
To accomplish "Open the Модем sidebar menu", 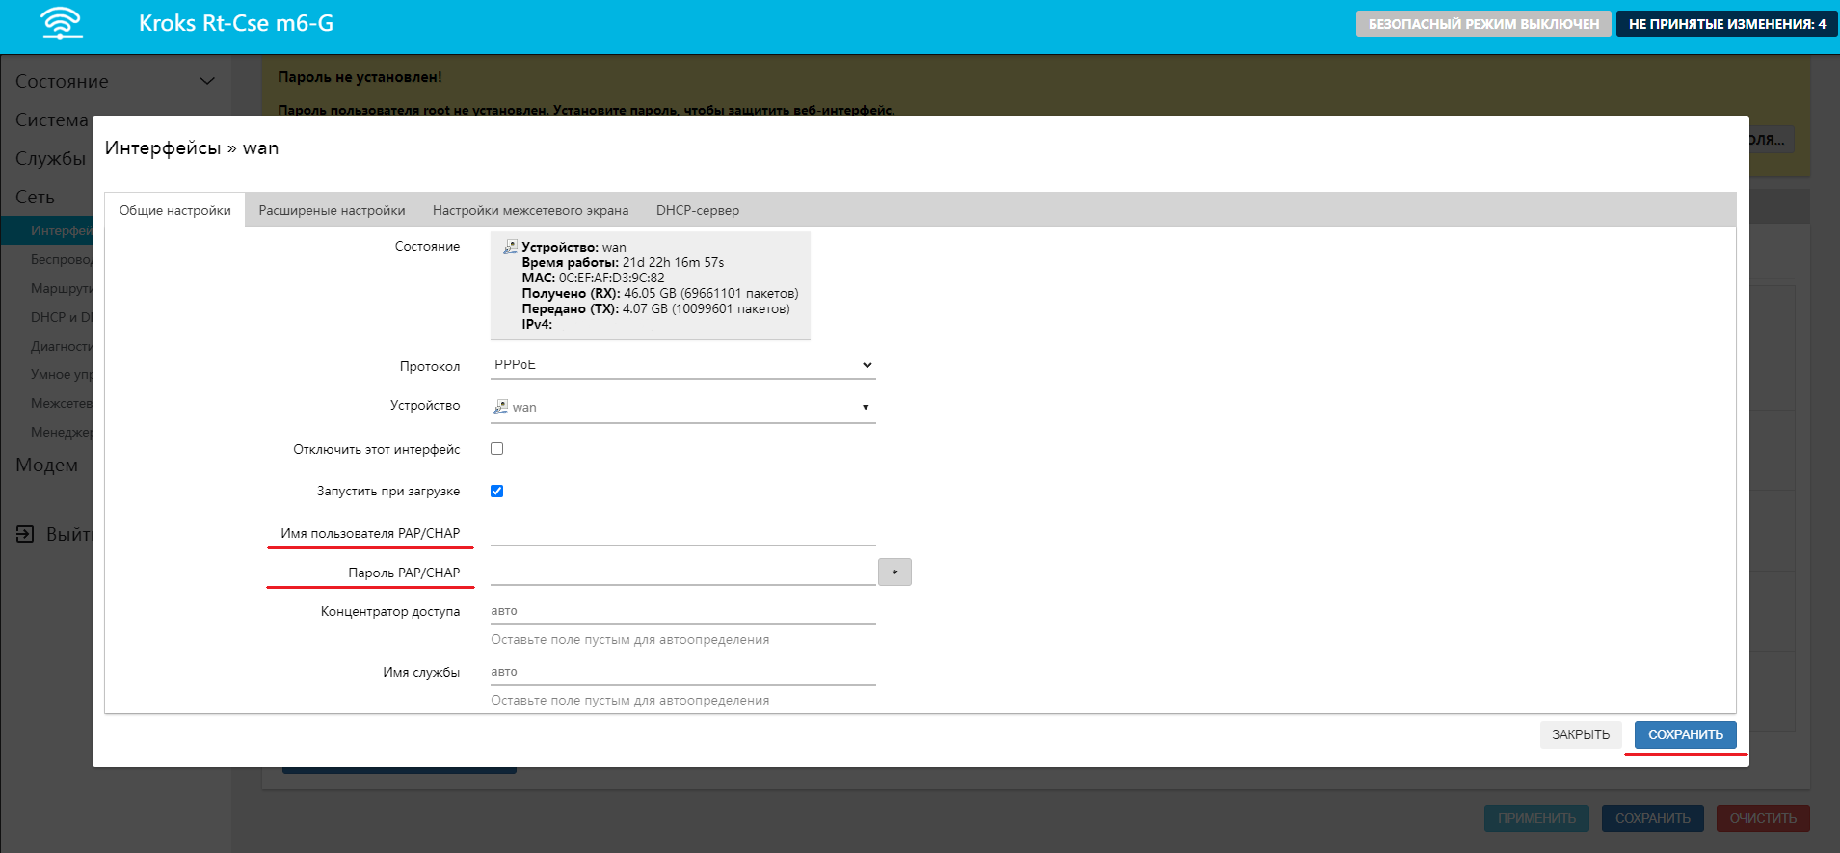I will pos(46,466).
